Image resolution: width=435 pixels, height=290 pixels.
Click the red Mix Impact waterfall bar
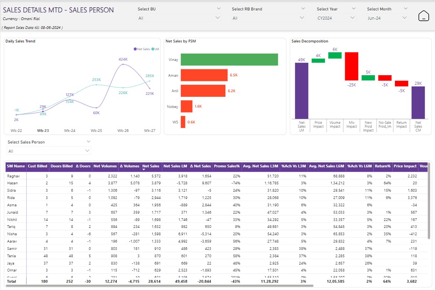[x=351, y=66]
